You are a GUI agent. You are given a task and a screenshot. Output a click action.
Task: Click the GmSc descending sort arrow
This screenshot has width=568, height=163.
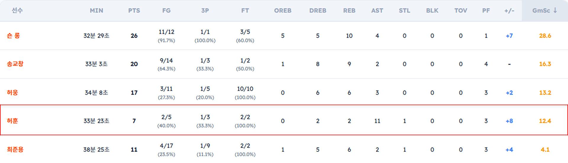[555, 10]
